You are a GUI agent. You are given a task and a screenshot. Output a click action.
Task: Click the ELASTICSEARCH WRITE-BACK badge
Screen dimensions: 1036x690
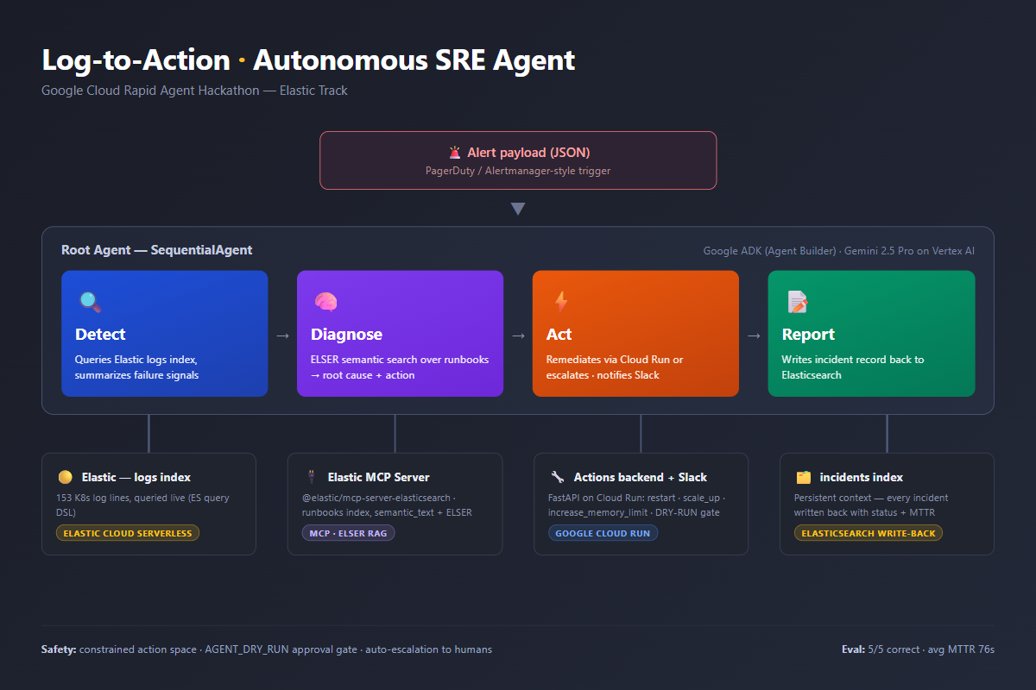coord(869,533)
